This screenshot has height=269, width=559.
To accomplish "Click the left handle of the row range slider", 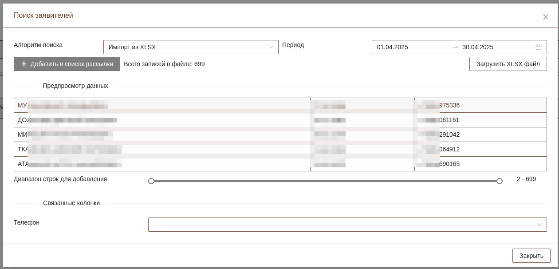I will tap(151, 181).
